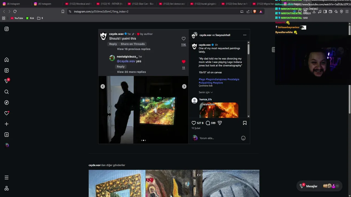351x197 pixels.
Task: Go back in browser history
Action: tap(4, 11)
